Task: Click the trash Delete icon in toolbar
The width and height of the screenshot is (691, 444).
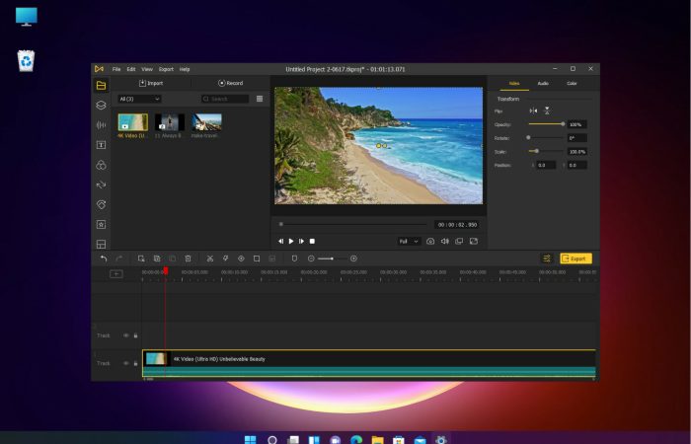Action: 188,259
